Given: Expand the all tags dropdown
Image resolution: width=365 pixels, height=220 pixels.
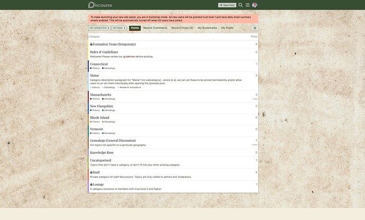Looking at the screenshot, I should point(119,28).
